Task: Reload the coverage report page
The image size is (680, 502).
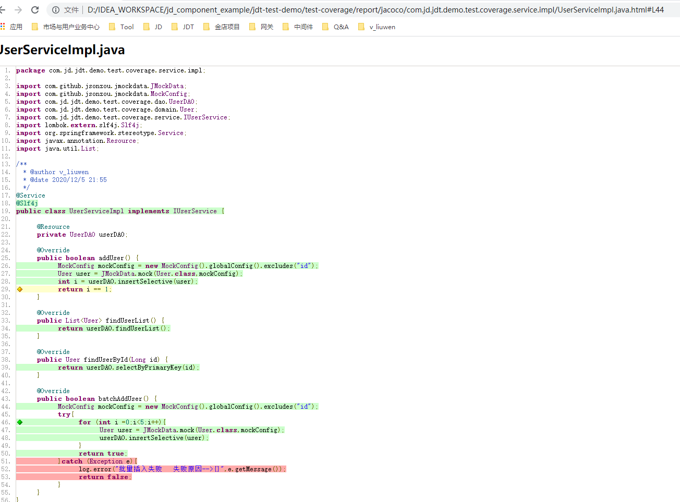Action: tap(35, 9)
